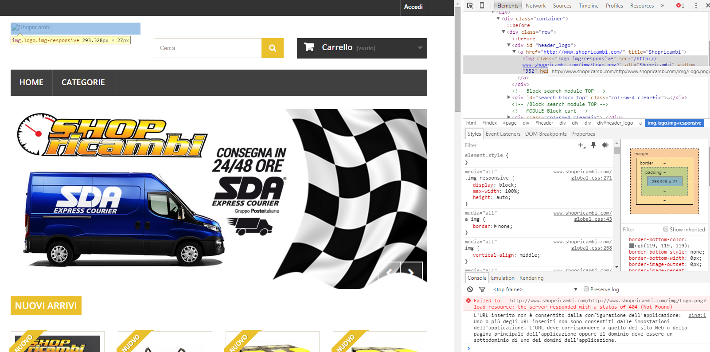Image resolution: width=710 pixels, height=352 pixels.
Task: Click the Accedi login link
Action: 414,7
